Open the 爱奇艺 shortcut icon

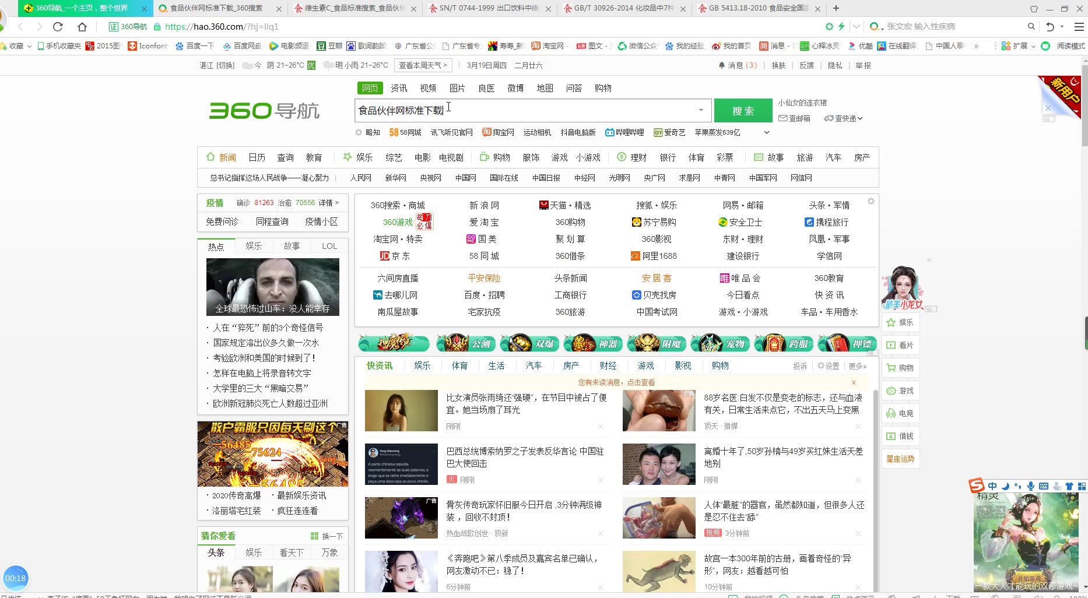click(x=658, y=132)
